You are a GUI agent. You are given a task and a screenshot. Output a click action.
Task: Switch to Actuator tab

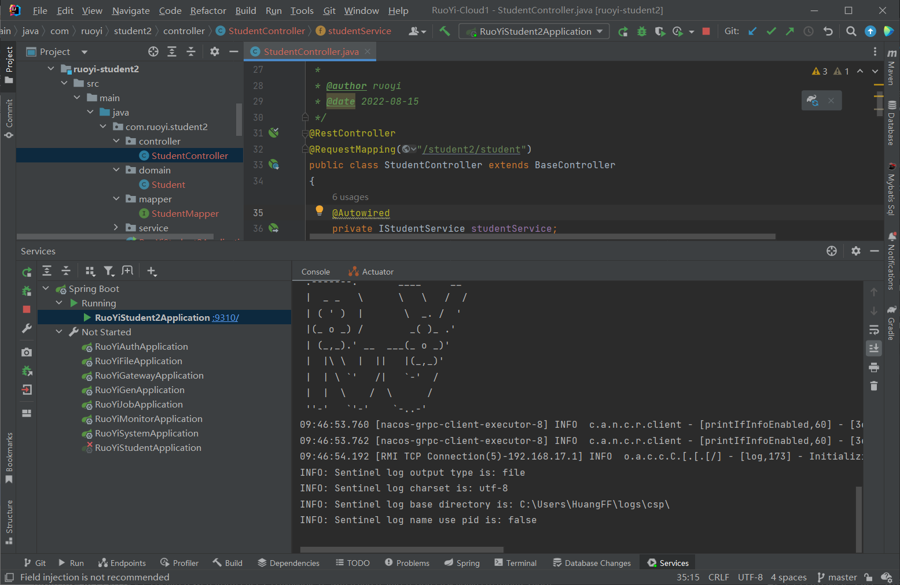[371, 272]
